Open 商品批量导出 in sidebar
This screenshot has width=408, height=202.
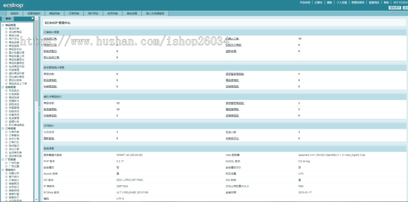pyautogui.click(x=16, y=59)
